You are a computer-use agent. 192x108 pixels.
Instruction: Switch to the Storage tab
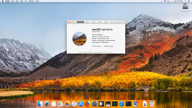(x=93, y=22)
